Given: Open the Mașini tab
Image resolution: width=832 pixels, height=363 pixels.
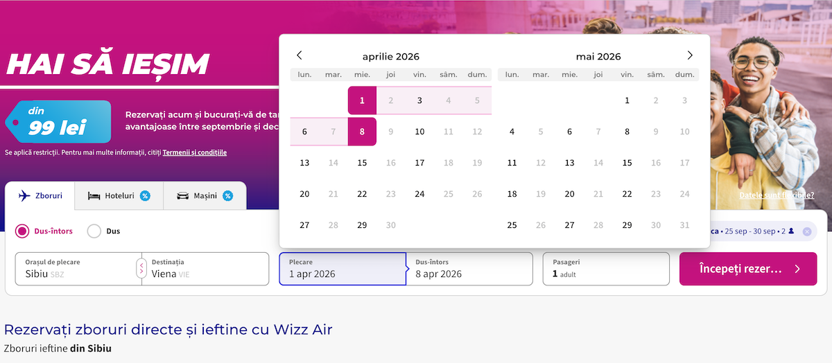Looking at the screenshot, I should 205,196.
